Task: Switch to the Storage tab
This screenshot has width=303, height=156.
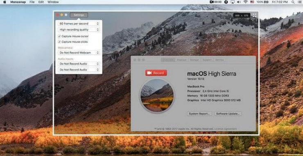Action: [x=194, y=60]
